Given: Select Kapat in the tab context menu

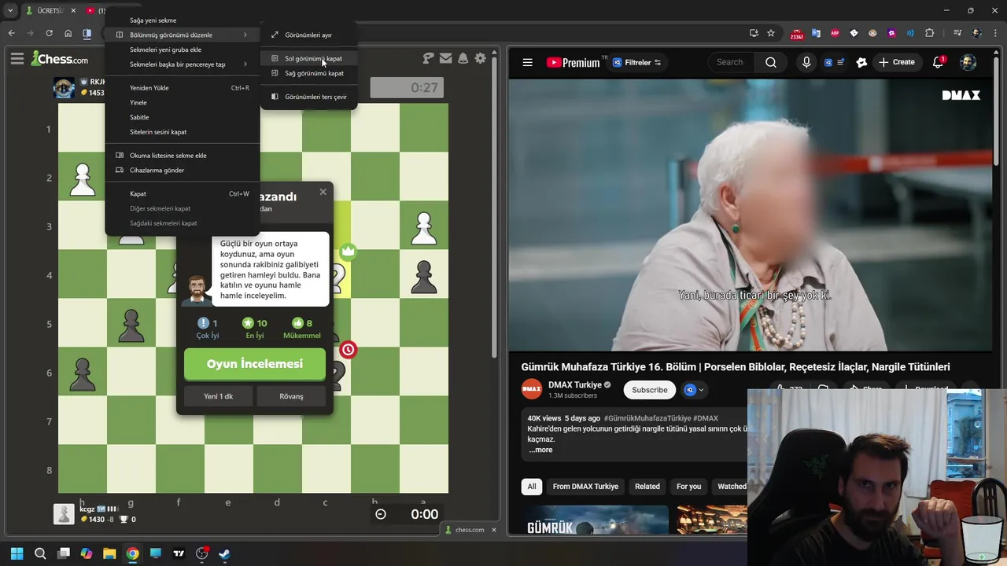Looking at the screenshot, I should point(183,193).
